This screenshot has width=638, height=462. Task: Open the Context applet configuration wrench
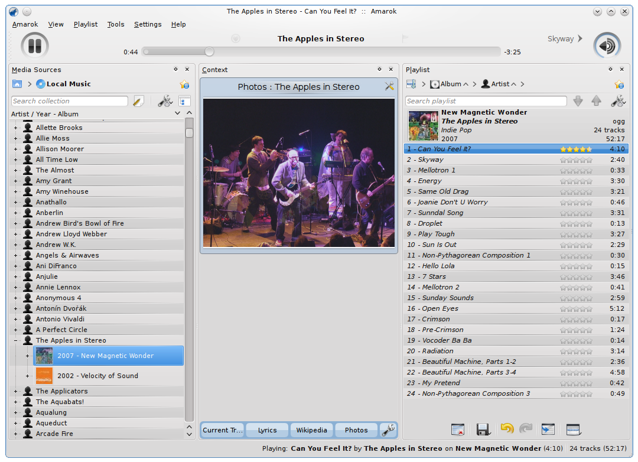[388, 430]
